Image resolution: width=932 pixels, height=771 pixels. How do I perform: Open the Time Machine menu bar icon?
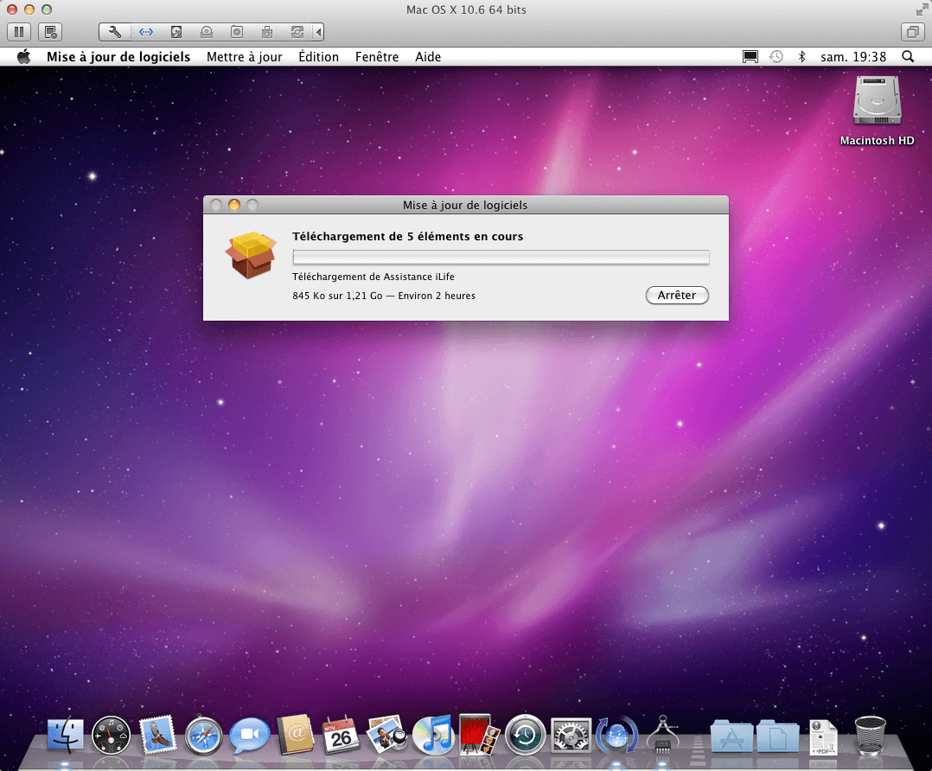click(776, 57)
